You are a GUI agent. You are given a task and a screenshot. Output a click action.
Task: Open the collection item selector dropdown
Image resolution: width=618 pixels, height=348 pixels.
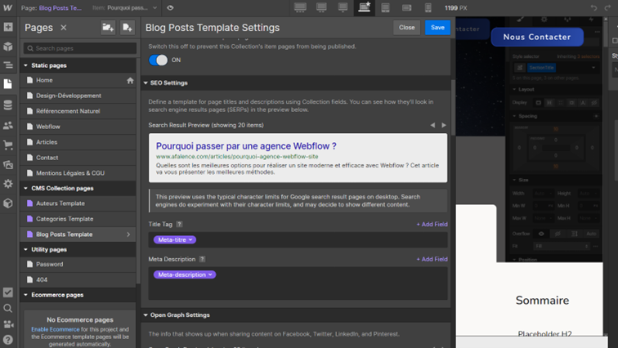pos(154,8)
